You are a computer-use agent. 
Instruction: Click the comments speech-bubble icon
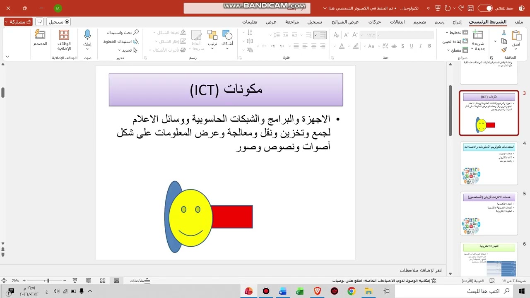pos(40,22)
